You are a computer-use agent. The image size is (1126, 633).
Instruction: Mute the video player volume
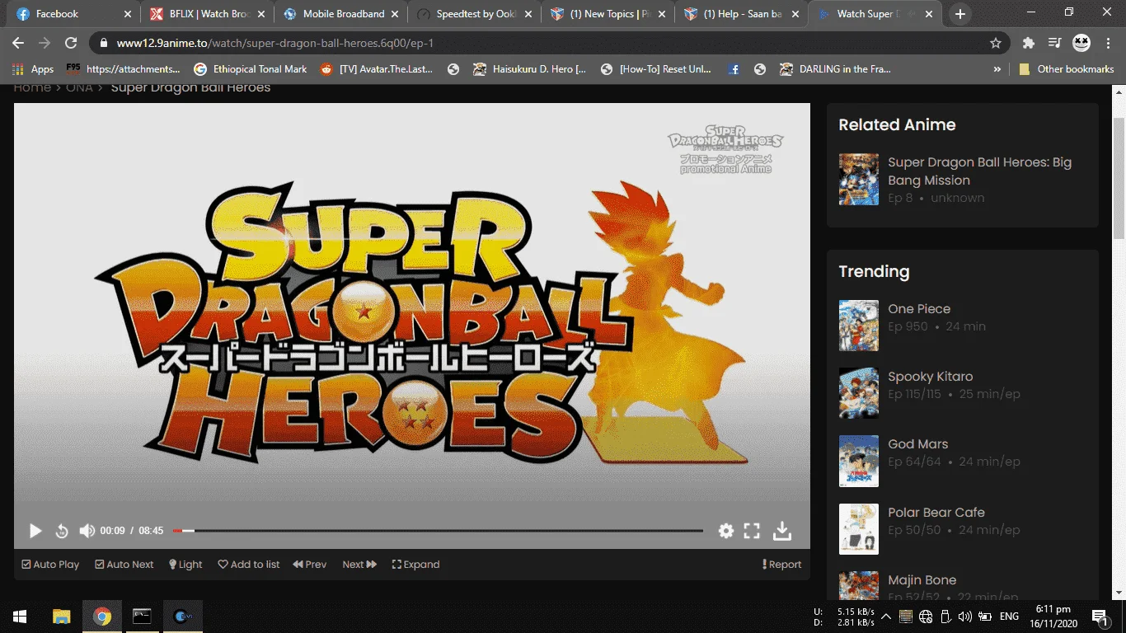click(x=87, y=531)
